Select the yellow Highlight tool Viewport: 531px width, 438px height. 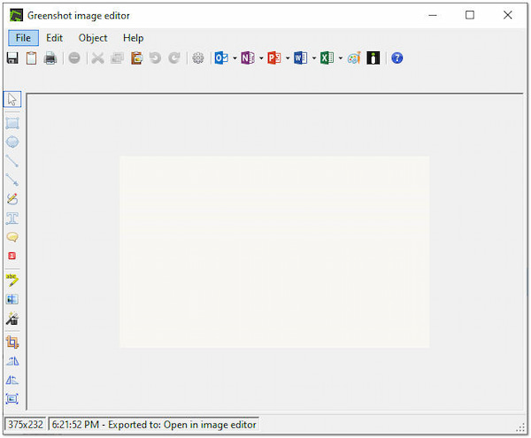[12, 280]
